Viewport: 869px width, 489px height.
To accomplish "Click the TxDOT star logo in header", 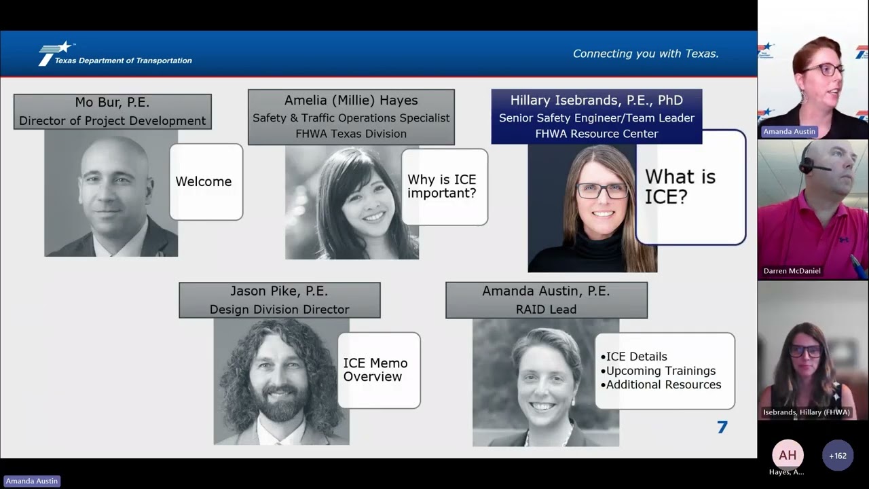I will click(56, 53).
